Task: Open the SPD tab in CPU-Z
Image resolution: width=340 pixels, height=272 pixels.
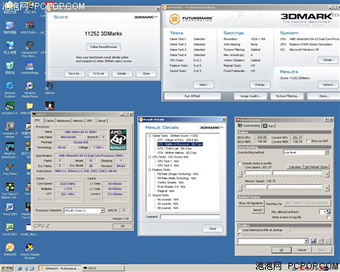Action: 89,120
